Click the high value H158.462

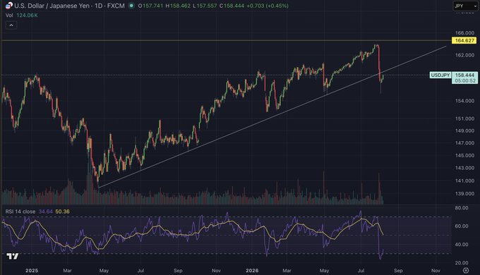[x=178, y=6]
